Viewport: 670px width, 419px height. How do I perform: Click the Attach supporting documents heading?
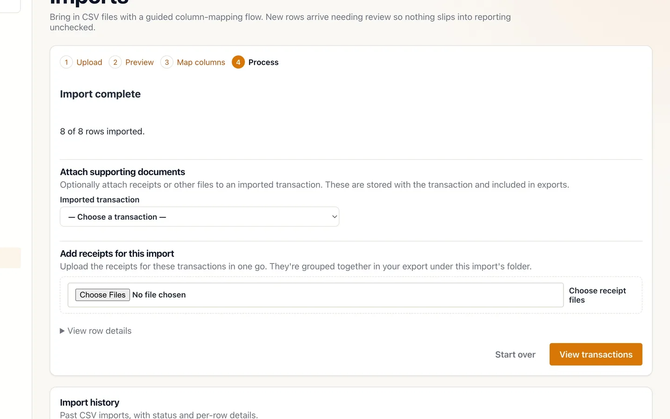[x=122, y=172]
